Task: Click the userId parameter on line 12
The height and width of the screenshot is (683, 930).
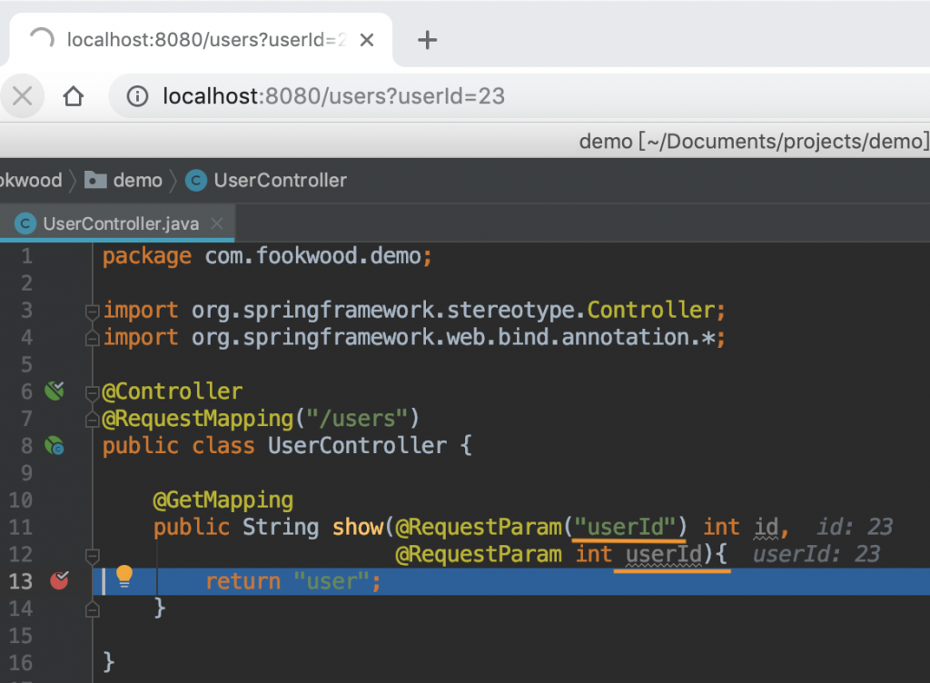Action: pos(664,554)
